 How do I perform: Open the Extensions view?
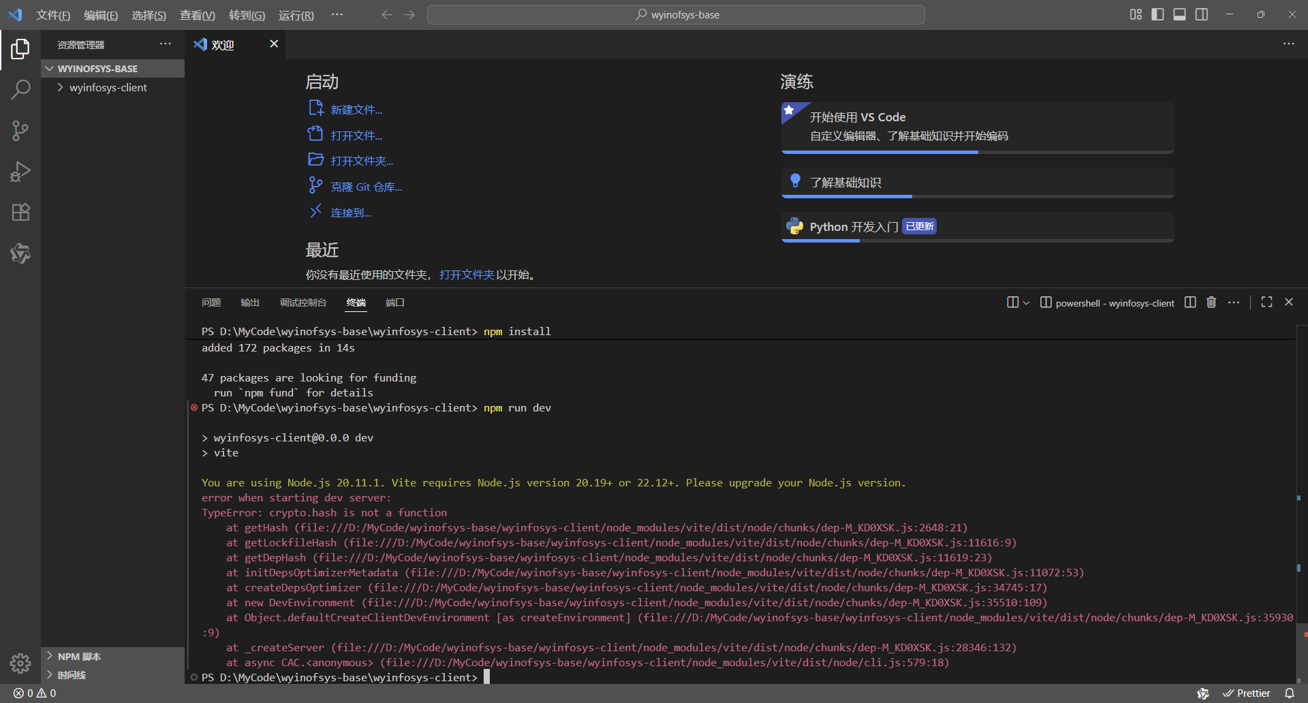(20, 212)
